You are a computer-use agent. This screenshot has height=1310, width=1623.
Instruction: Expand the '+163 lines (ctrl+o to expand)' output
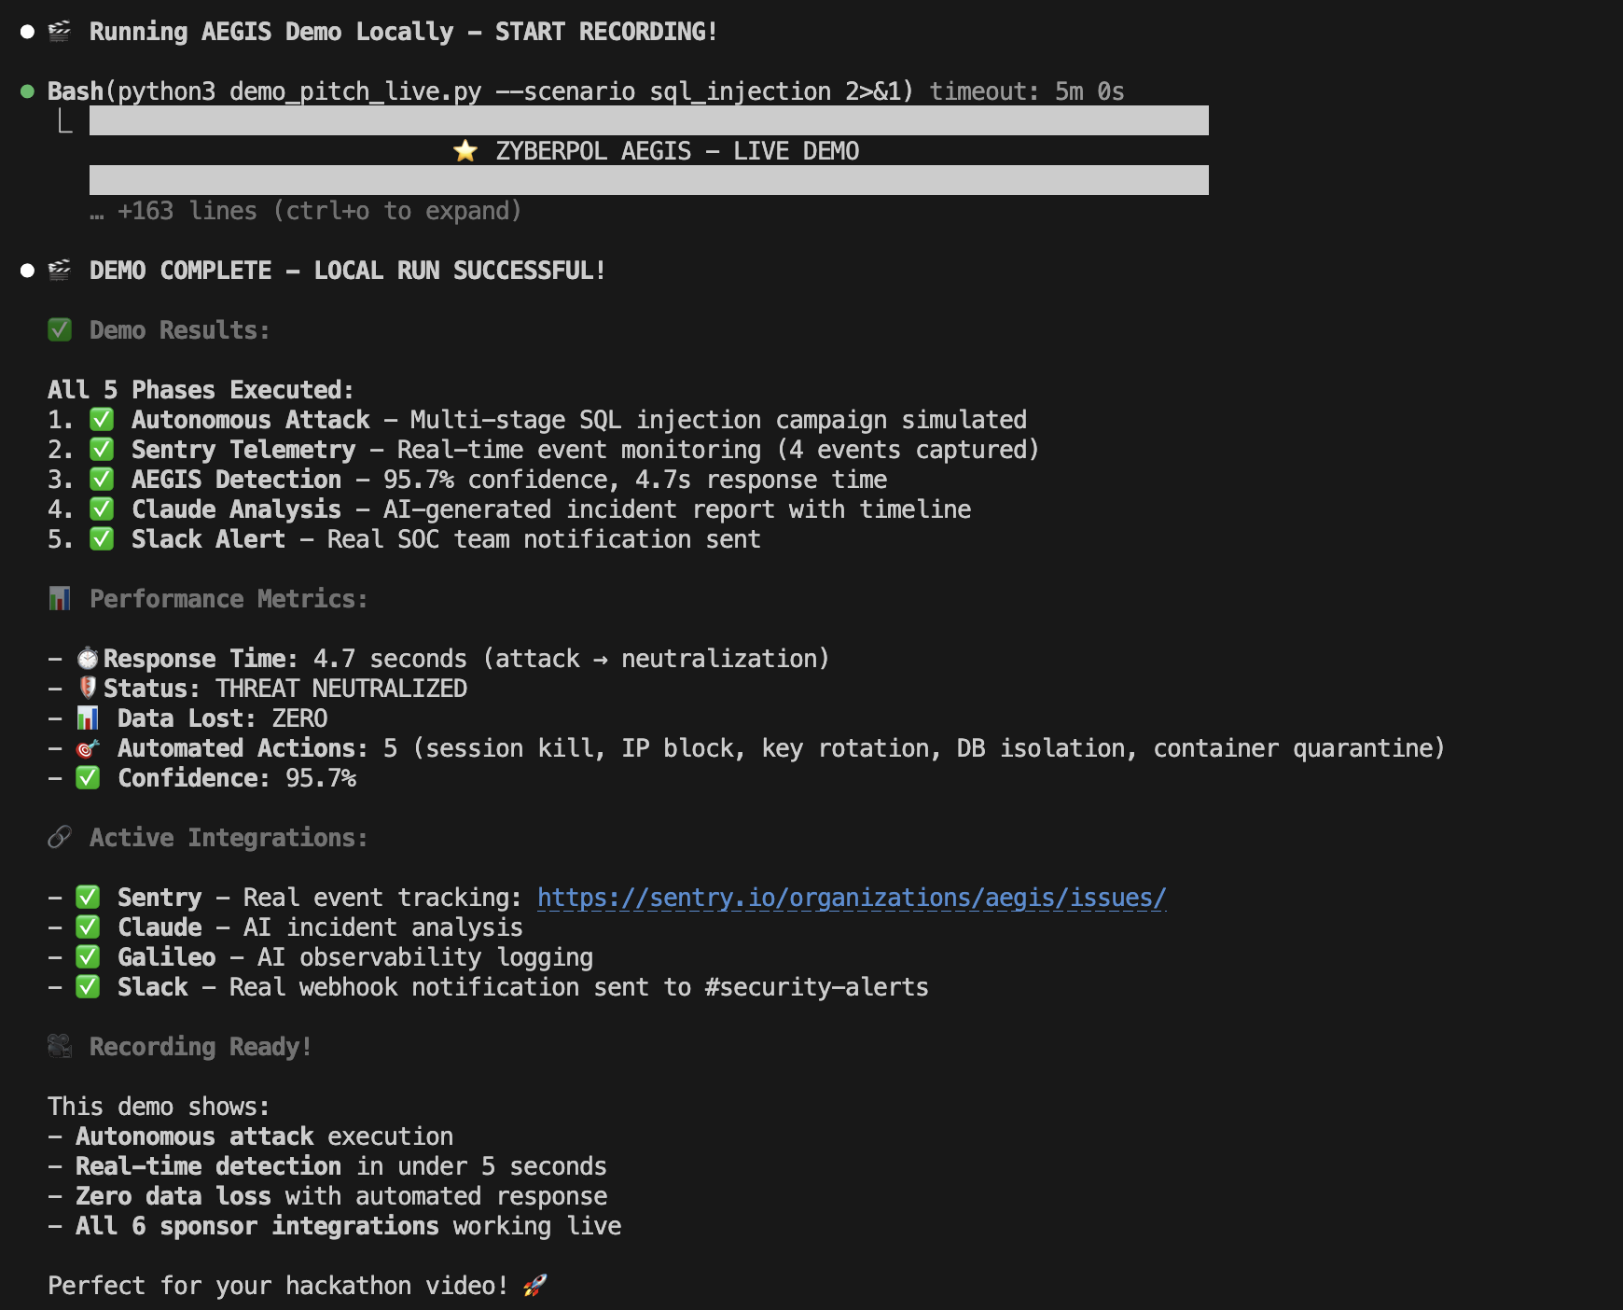click(306, 211)
